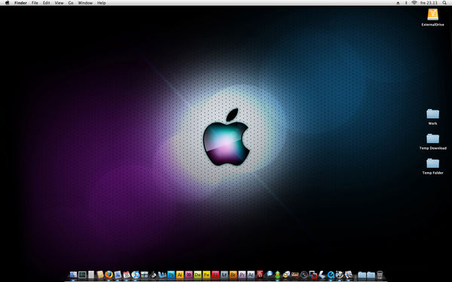Launch Photoshop (Ps) from the Dock
Image resolution: width=452 pixels, height=282 pixels.
pos(171,274)
